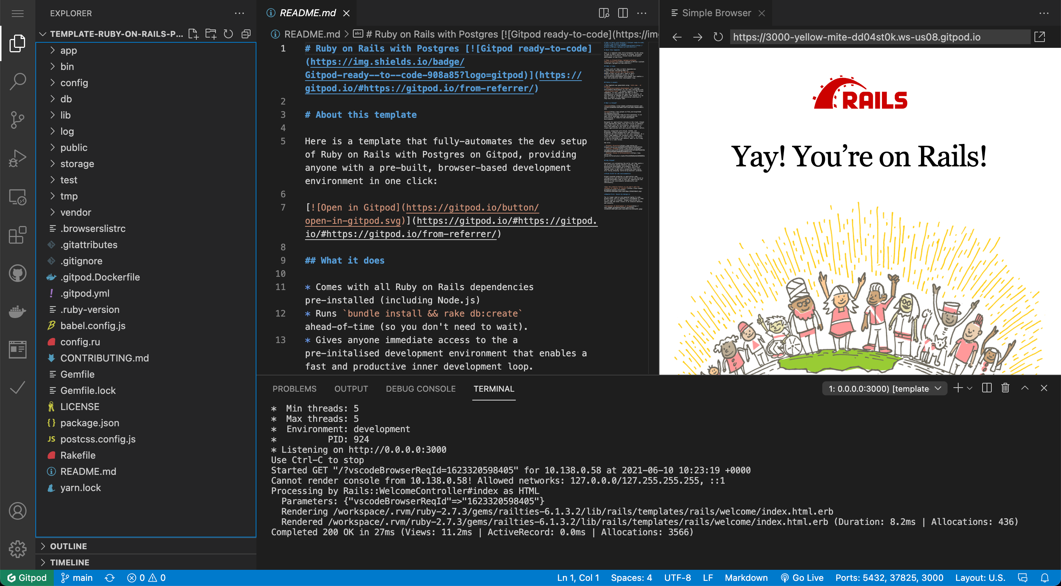Open the Run and Debug view
Viewport: 1061px width, 586px height.
(17, 158)
